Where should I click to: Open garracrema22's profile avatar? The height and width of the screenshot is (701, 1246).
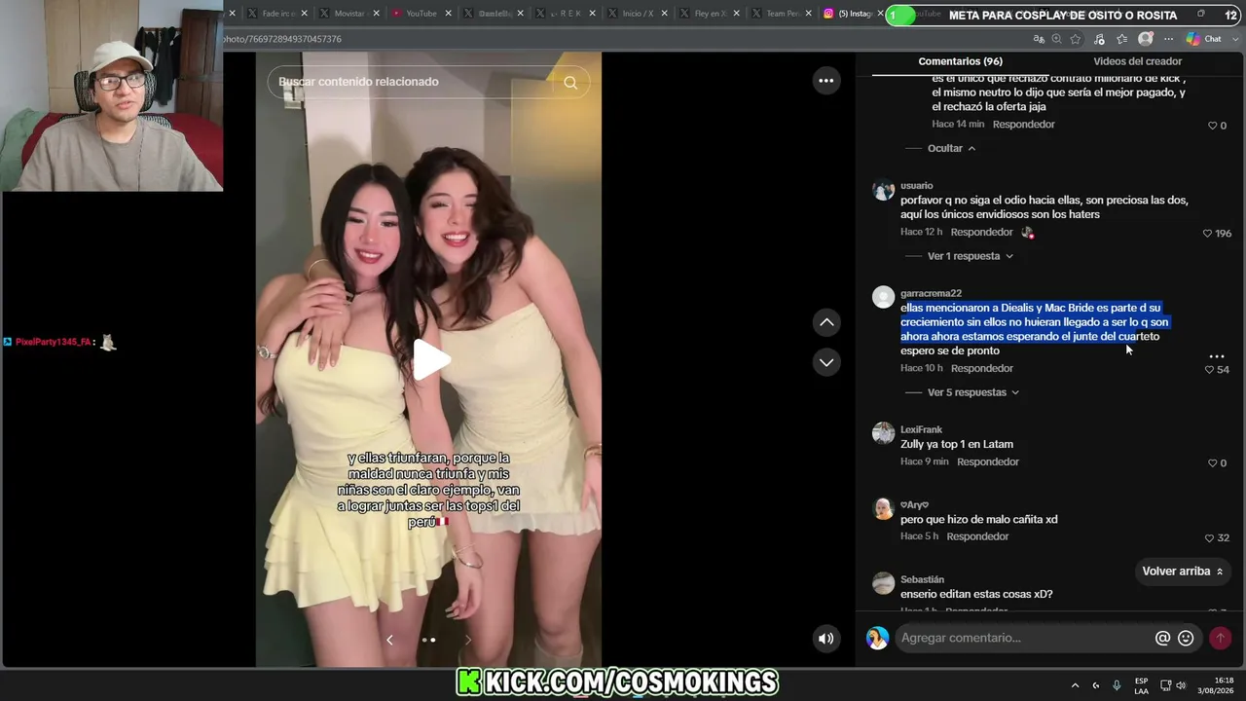tap(883, 297)
